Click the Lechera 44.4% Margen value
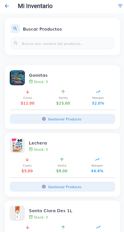This screenshot has height=232, width=124. tap(97, 171)
